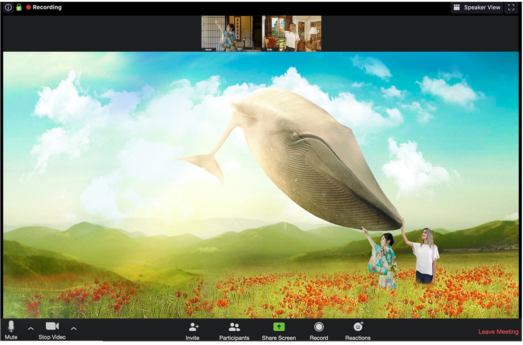The image size is (523, 345).
Task: Switch layout using Speaker View button
Action: pyautogui.click(x=477, y=7)
